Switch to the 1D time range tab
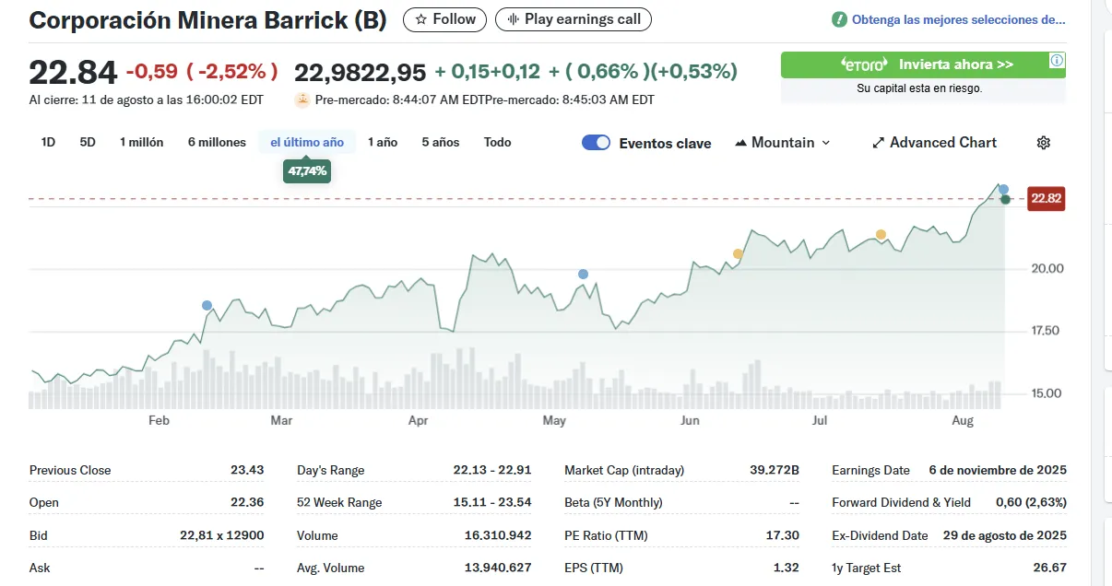1112x586 pixels. (x=48, y=142)
